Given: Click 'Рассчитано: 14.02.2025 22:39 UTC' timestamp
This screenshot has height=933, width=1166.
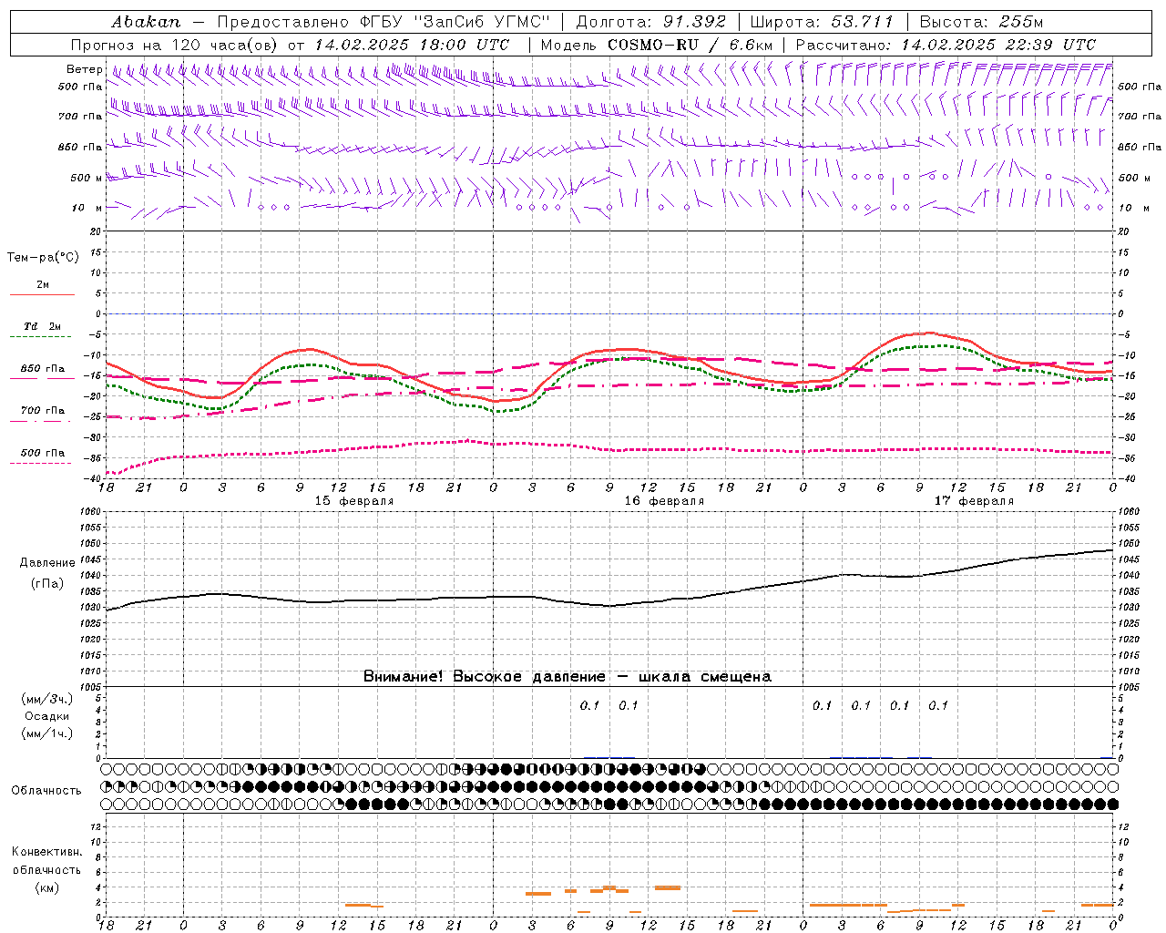Looking at the screenshot, I should [x=946, y=45].
